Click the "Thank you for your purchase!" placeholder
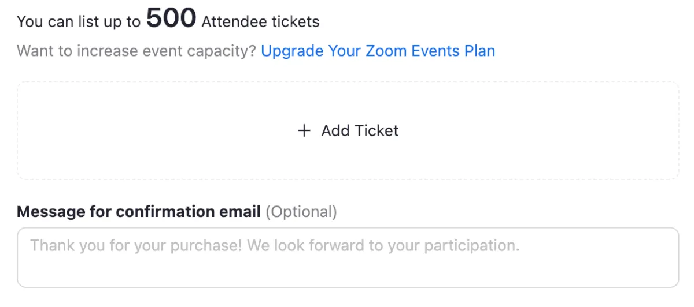The image size is (694, 307). point(136,246)
